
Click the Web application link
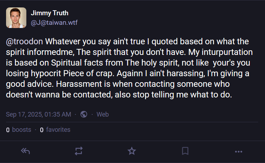pyautogui.click(x=103, y=114)
